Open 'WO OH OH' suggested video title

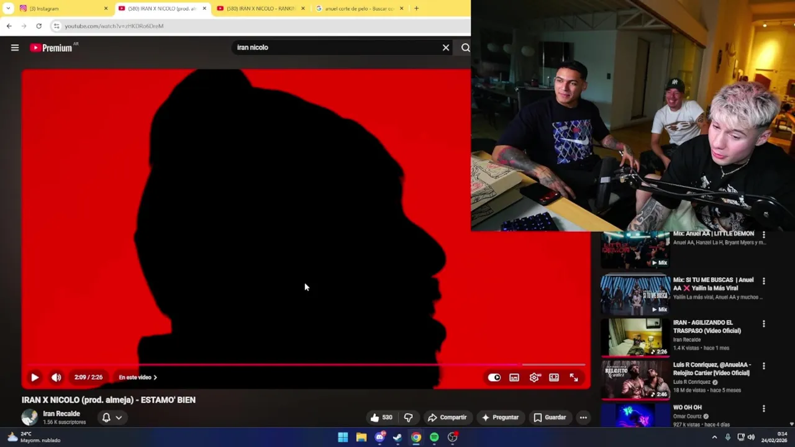point(688,408)
